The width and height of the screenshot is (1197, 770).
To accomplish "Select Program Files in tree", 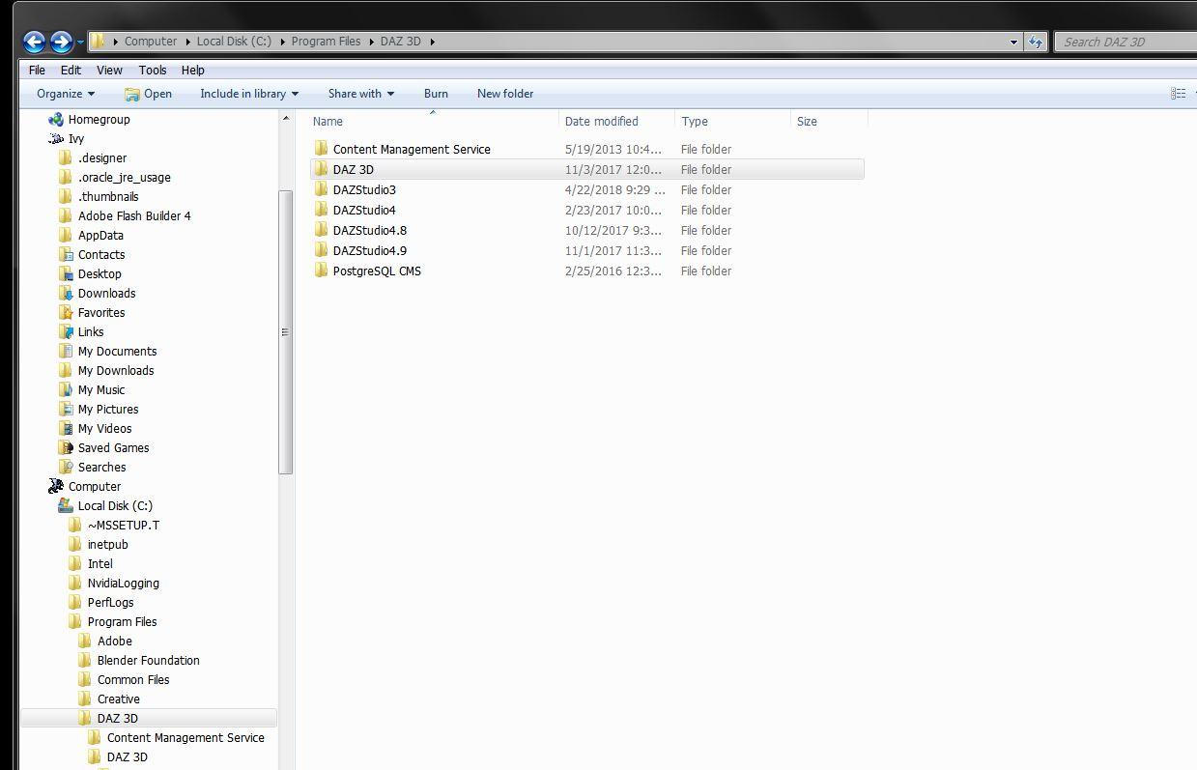I will point(122,621).
